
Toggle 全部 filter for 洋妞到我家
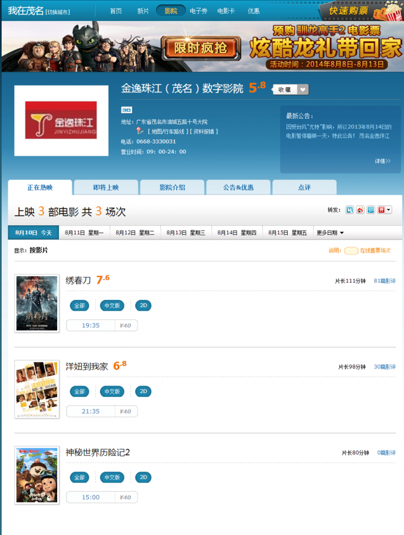click(x=80, y=391)
